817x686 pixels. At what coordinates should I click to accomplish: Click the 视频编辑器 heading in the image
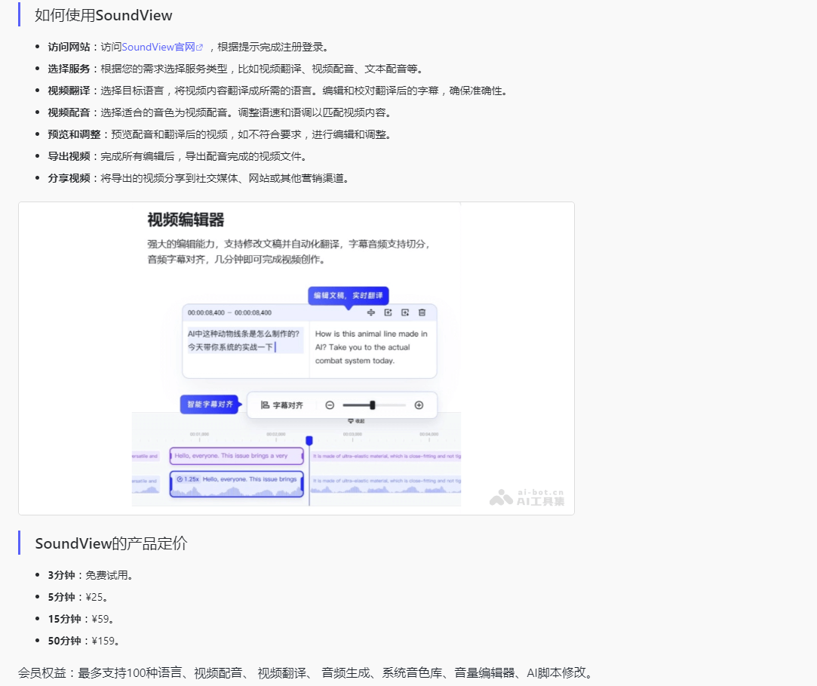pos(186,220)
